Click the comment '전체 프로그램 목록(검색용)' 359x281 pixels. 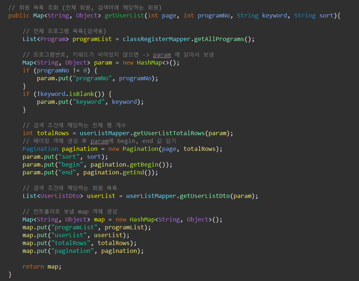point(64,31)
